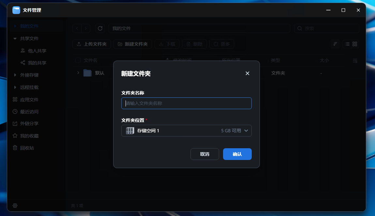Image resolution: width=375 pixels, height=216 pixels.
Task: Open the 文件夹位置 storage dropdown
Action: click(x=186, y=131)
